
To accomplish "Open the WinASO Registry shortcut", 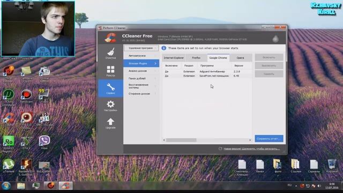I will [9, 144].
